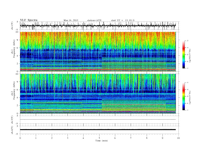Select the "station=ATH" header text
The image size is (201, 155).
[x=94, y=20]
